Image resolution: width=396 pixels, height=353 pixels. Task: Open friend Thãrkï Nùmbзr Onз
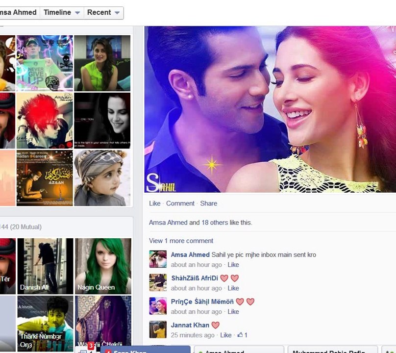tap(45, 324)
